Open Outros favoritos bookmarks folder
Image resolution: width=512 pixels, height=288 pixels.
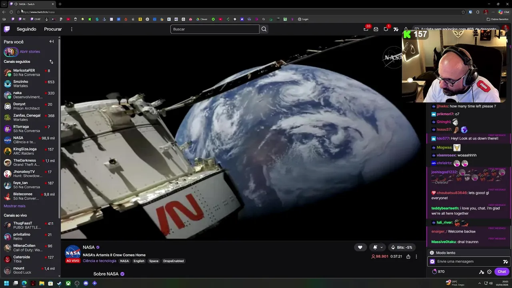(498, 19)
